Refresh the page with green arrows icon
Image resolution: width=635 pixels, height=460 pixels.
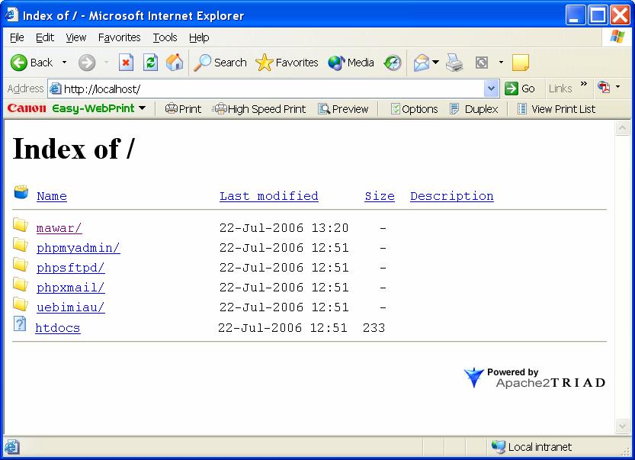tap(150, 63)
